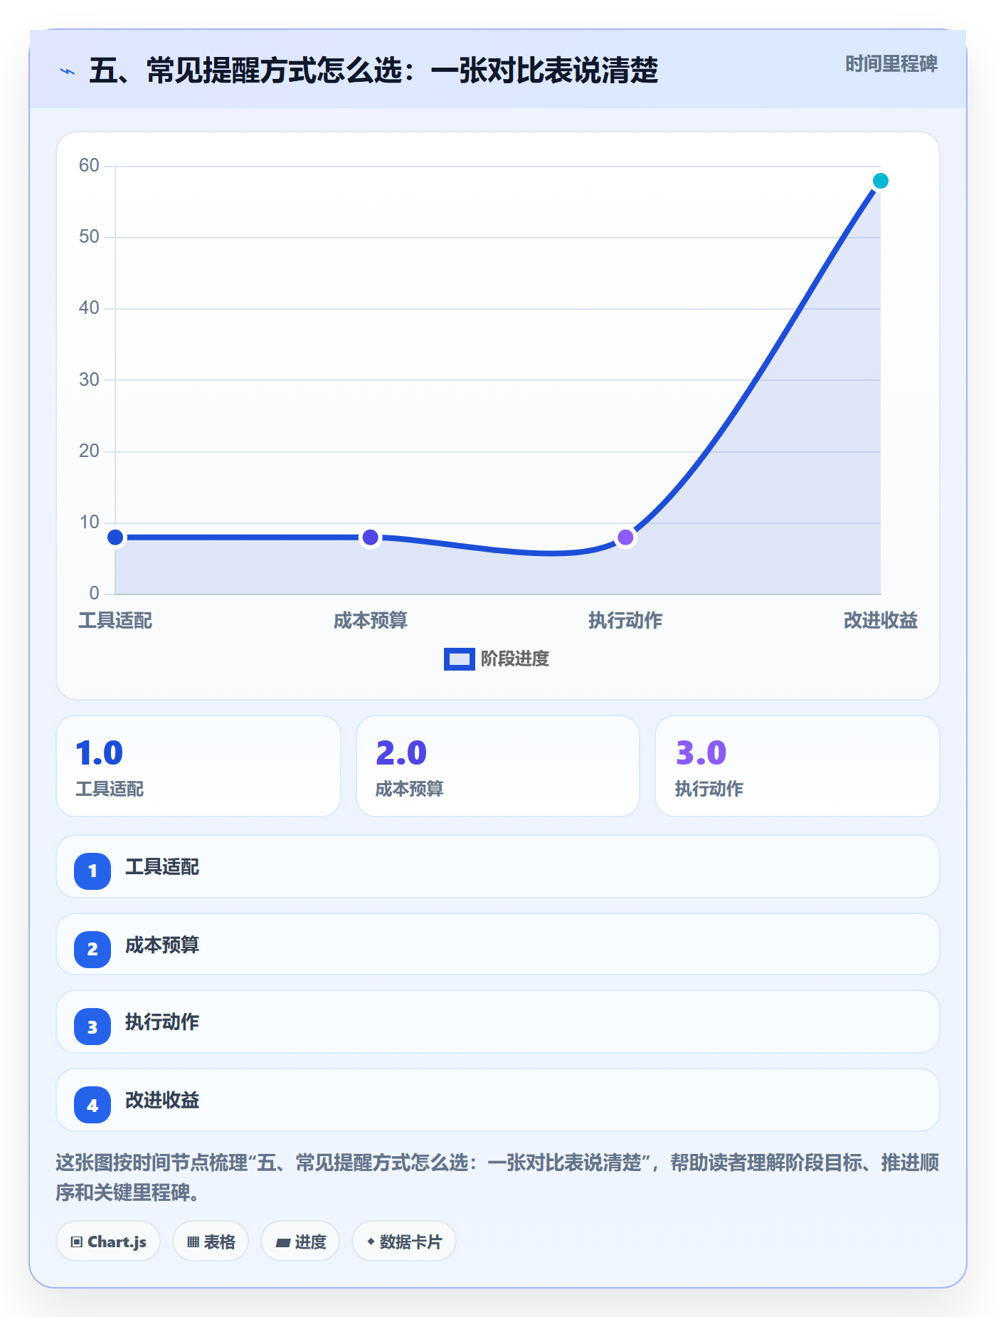Image resolution: width=996 pixels, height=1317 pixels.
Task: Click the number 1 badge beside 工具适配
Action: pos(92,871)
